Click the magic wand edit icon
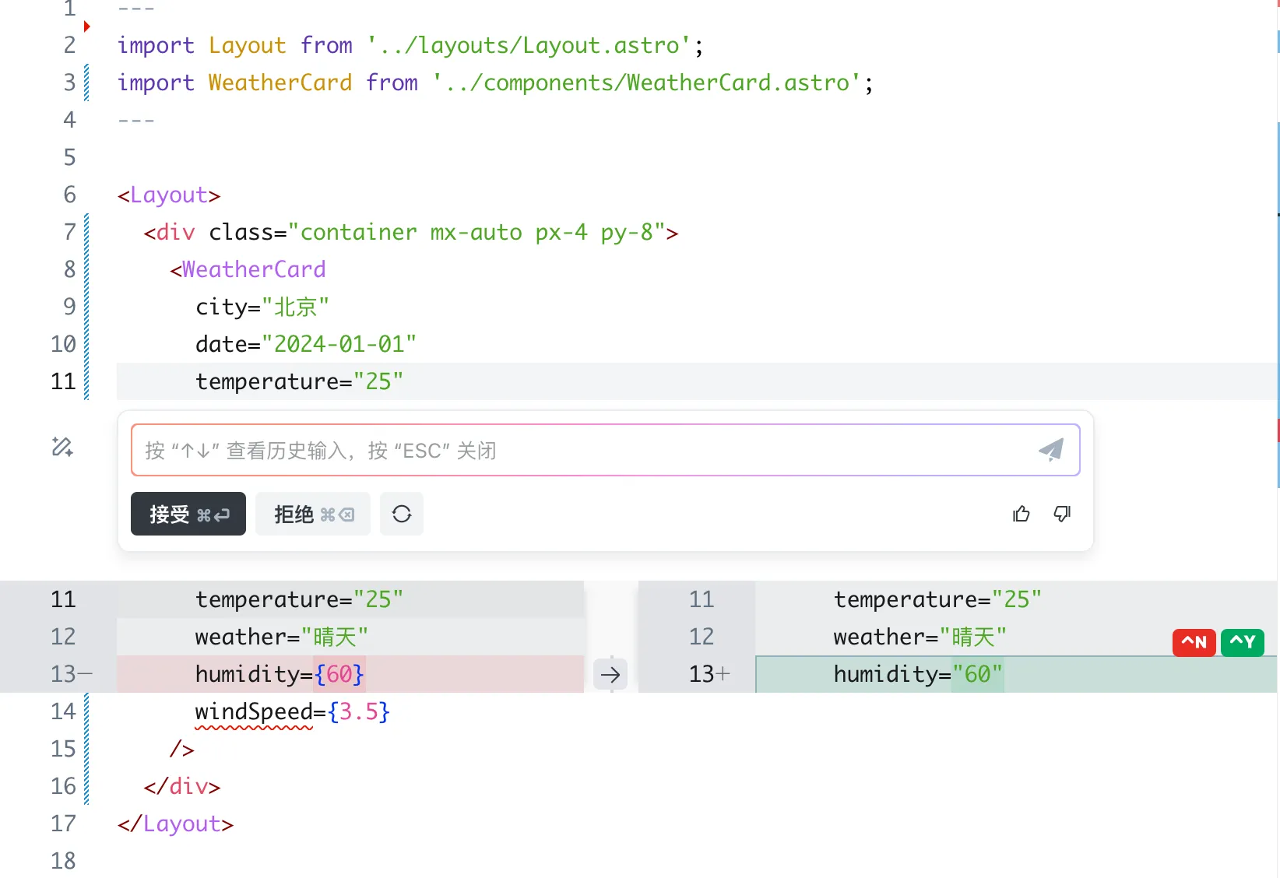The height and width of the screenshot is (878, 1280). 62,447
